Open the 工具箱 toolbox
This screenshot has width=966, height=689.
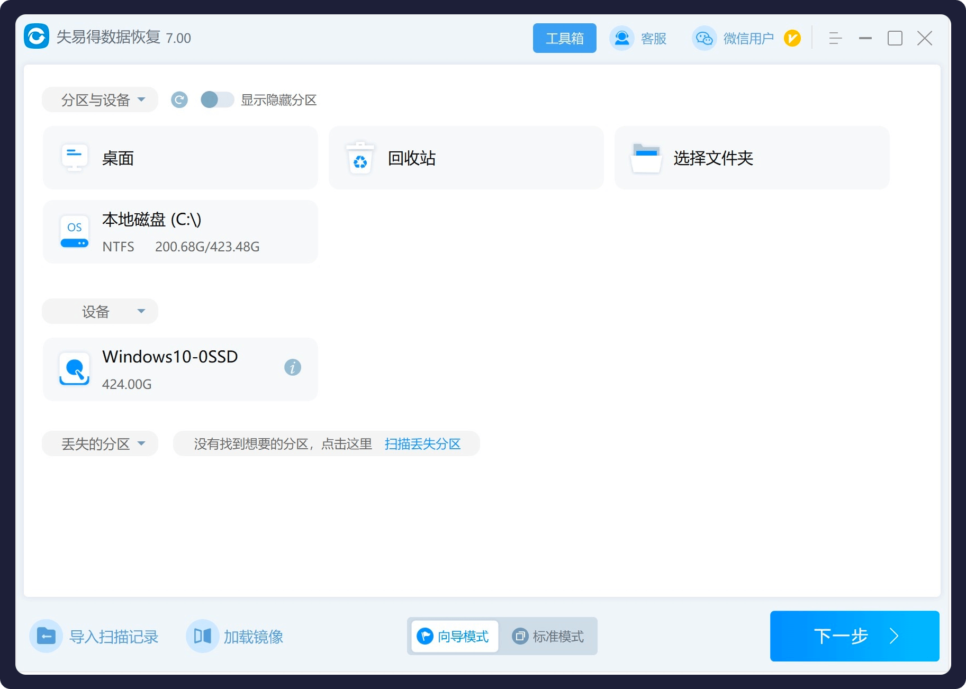pyautogui.click(x=564, y=38)
